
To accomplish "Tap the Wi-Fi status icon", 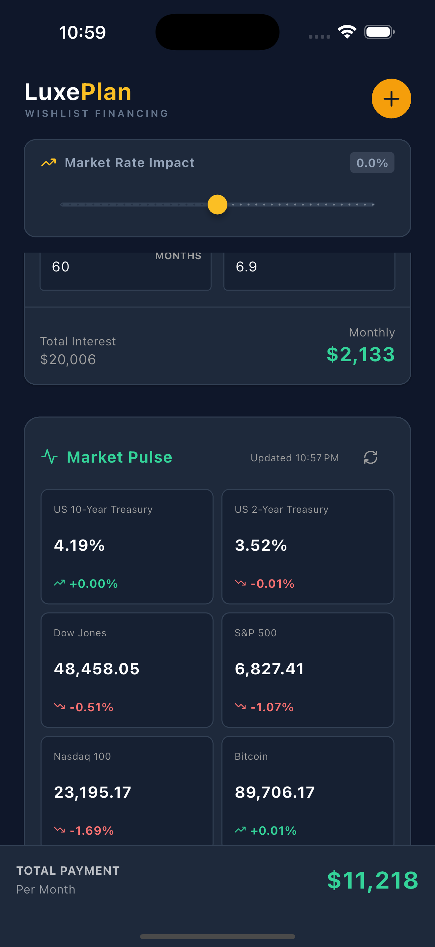I will tap(347, 32).
